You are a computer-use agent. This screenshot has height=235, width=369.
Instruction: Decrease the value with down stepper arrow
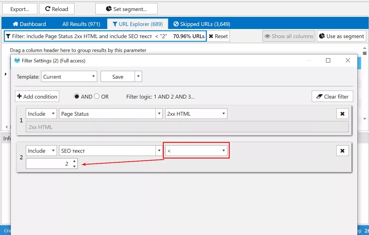(74, 166)
